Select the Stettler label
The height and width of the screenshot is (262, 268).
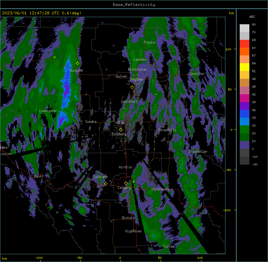coord(197,74)
